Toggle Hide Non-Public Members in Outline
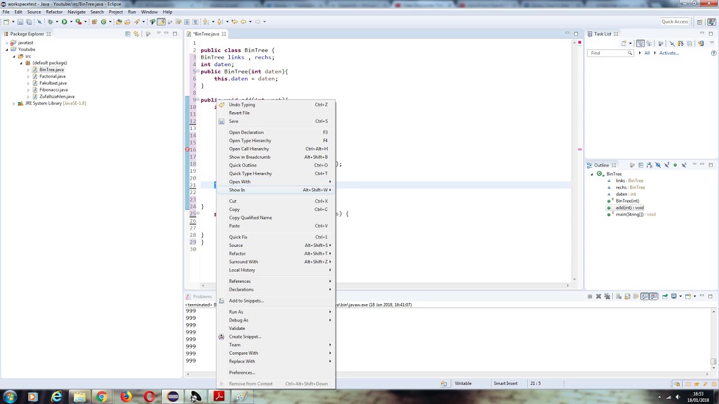Viewport: 719px width, 404px height. coord(675,165)
